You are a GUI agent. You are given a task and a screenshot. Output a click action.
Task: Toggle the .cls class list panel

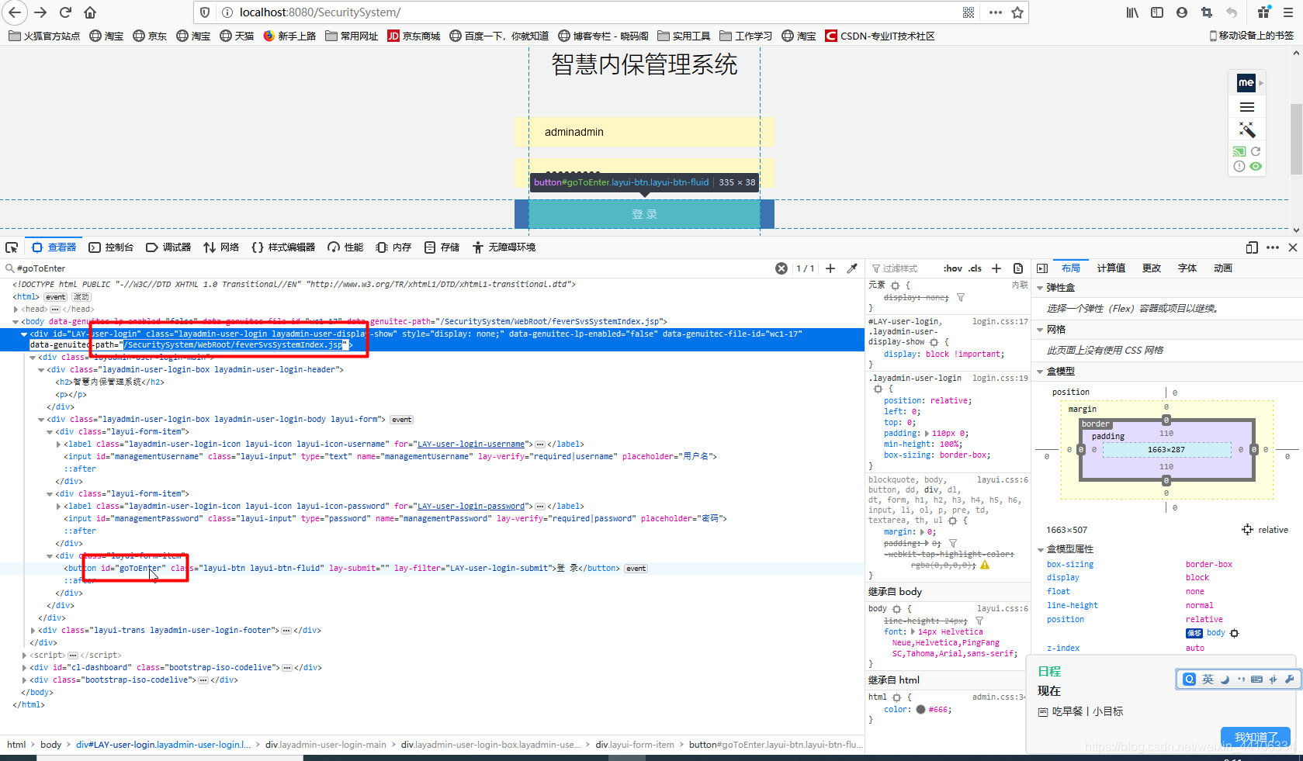976,268
